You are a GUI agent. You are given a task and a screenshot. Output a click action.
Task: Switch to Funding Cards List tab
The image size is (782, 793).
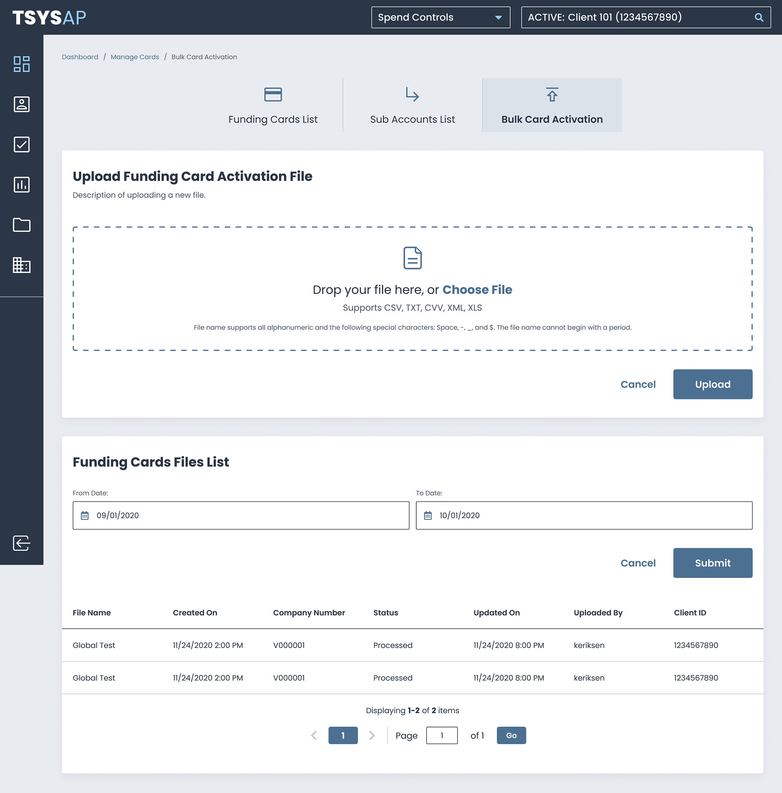tap(273, 105)
